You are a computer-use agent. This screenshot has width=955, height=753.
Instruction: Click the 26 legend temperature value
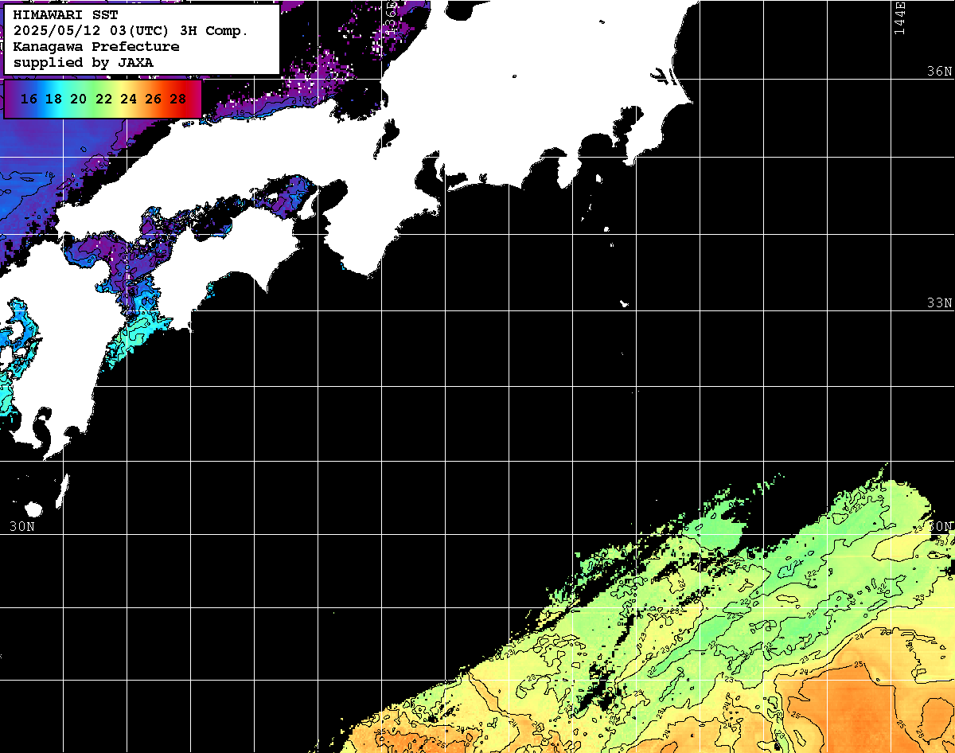pyautogui.click(x=154, y=99)
